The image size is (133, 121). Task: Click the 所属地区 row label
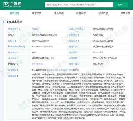coord(13,64)
